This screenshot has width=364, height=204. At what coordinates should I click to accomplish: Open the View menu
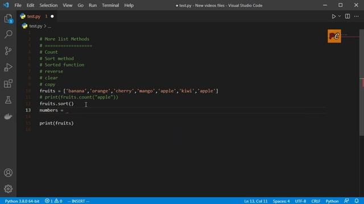point(67,5)
